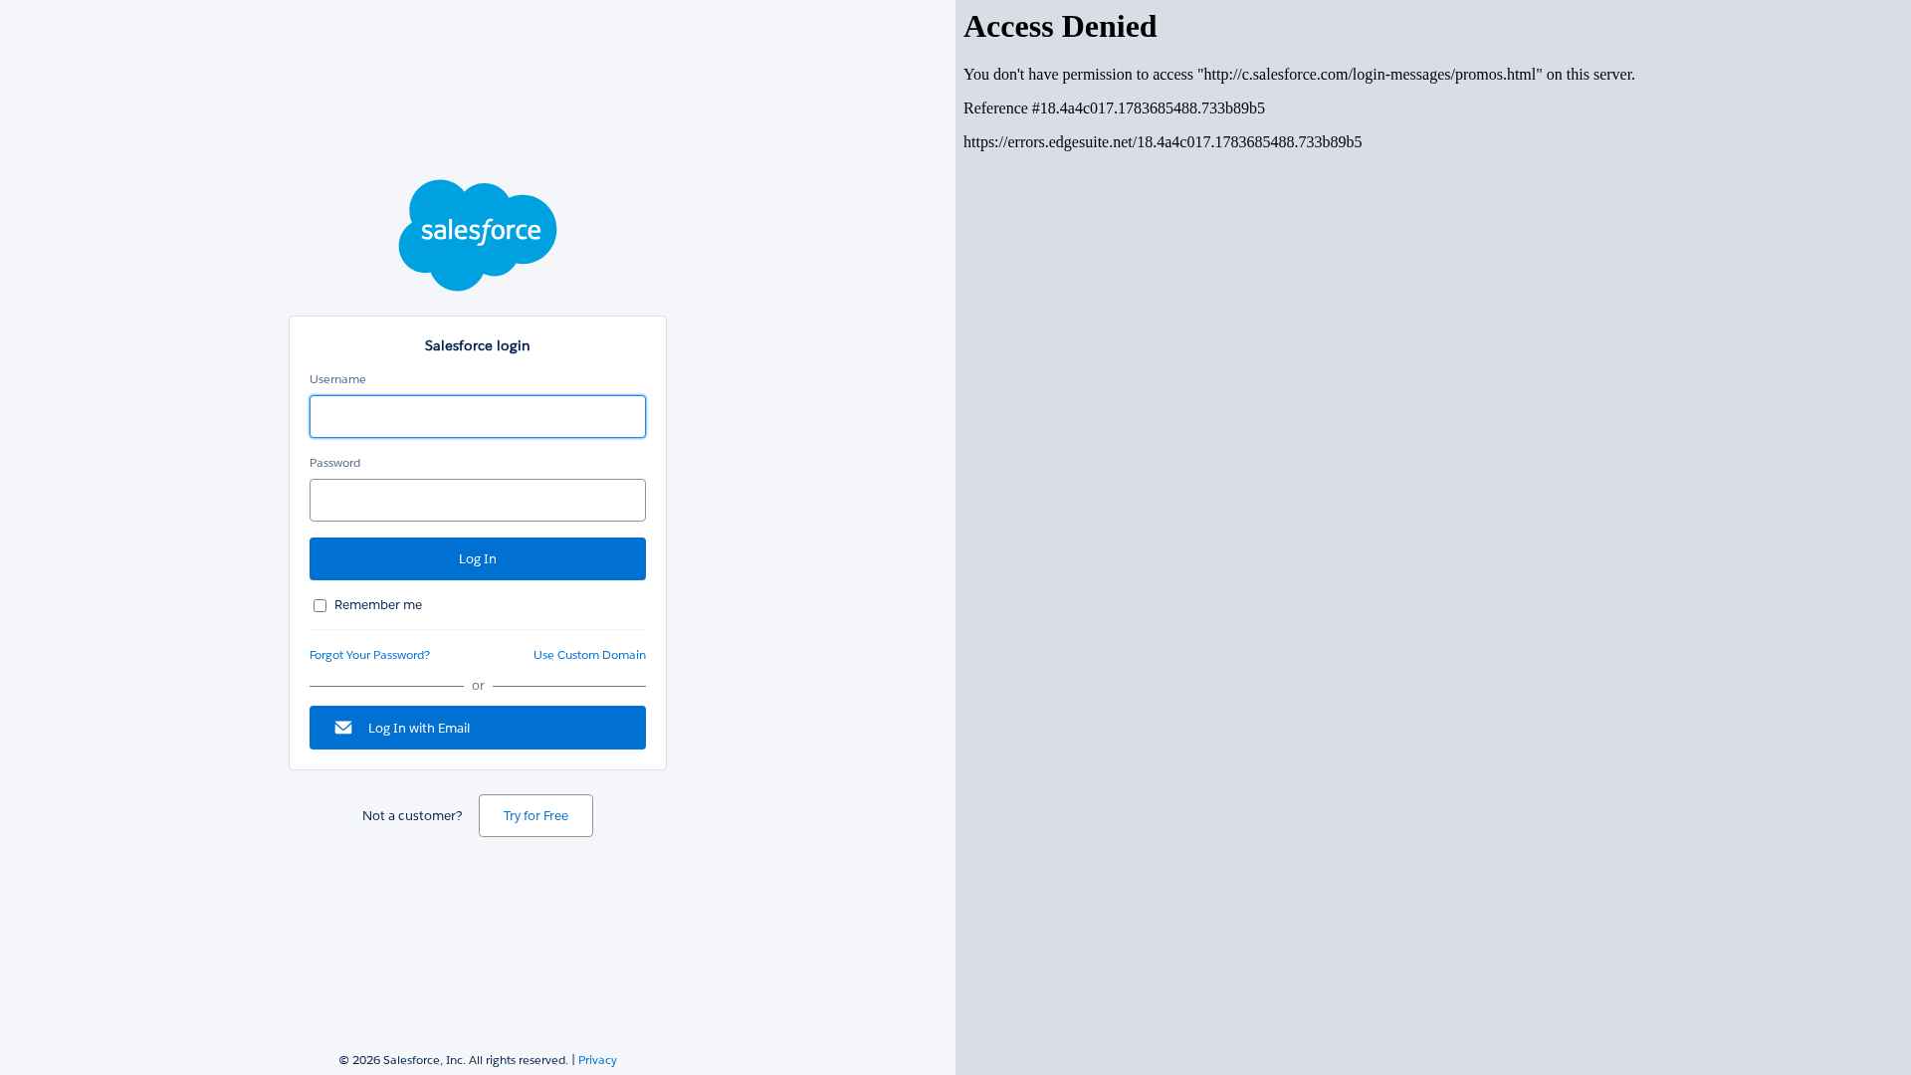
Task: Click the permission denied message line
Action: coord(1299,74)
